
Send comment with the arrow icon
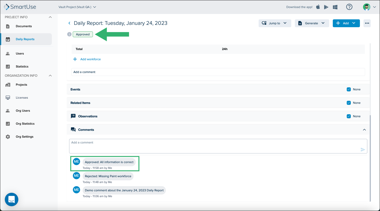click(x=363, y=150)
